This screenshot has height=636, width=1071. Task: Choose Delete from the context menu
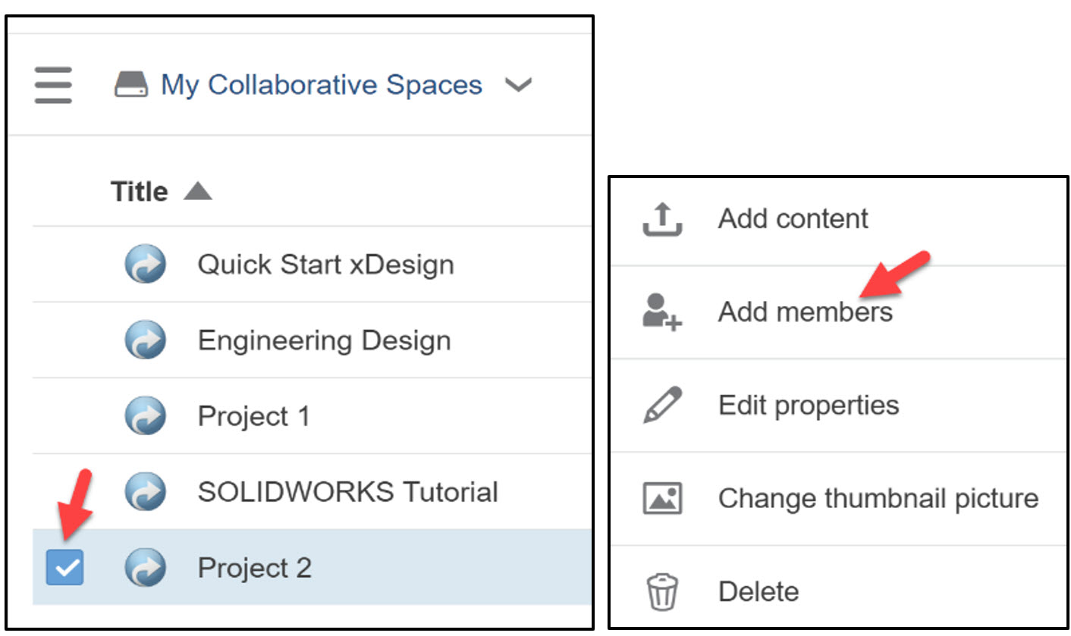coord(758,591)
